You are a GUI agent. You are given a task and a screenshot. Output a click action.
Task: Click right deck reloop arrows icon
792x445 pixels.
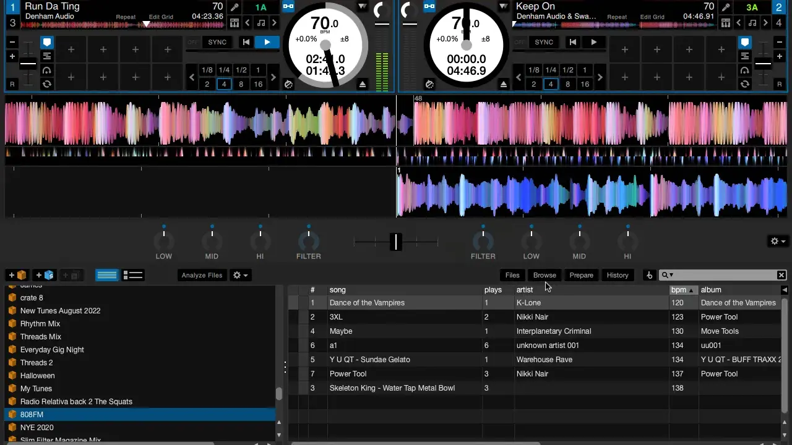(x=745, y=84)
